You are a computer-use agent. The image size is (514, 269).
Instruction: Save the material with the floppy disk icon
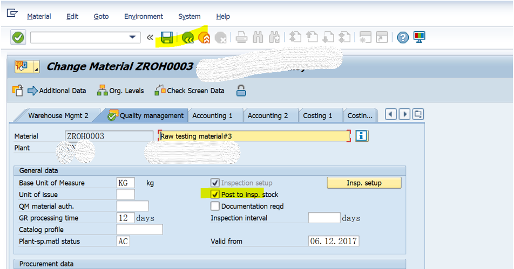coord(167,38)
